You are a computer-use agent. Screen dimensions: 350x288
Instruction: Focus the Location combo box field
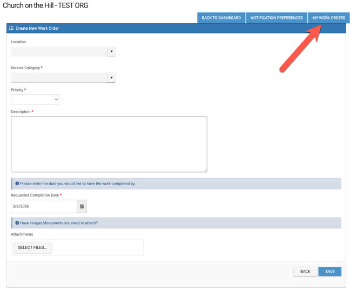(59, 51)
